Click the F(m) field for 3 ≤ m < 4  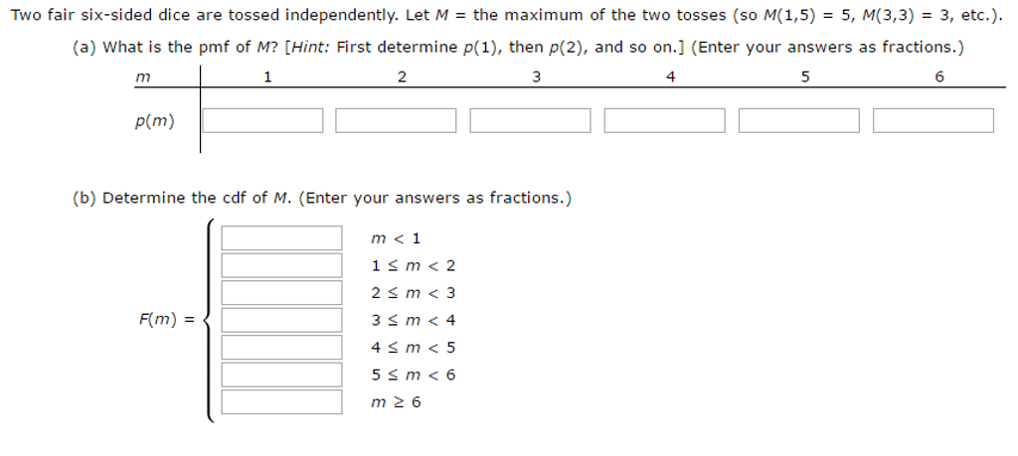(x=281, y=320)
